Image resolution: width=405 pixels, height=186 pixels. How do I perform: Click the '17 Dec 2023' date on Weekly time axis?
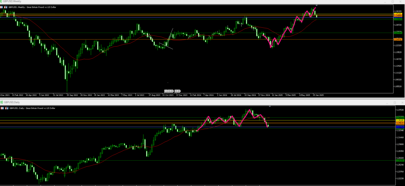[x=182, y=95]
